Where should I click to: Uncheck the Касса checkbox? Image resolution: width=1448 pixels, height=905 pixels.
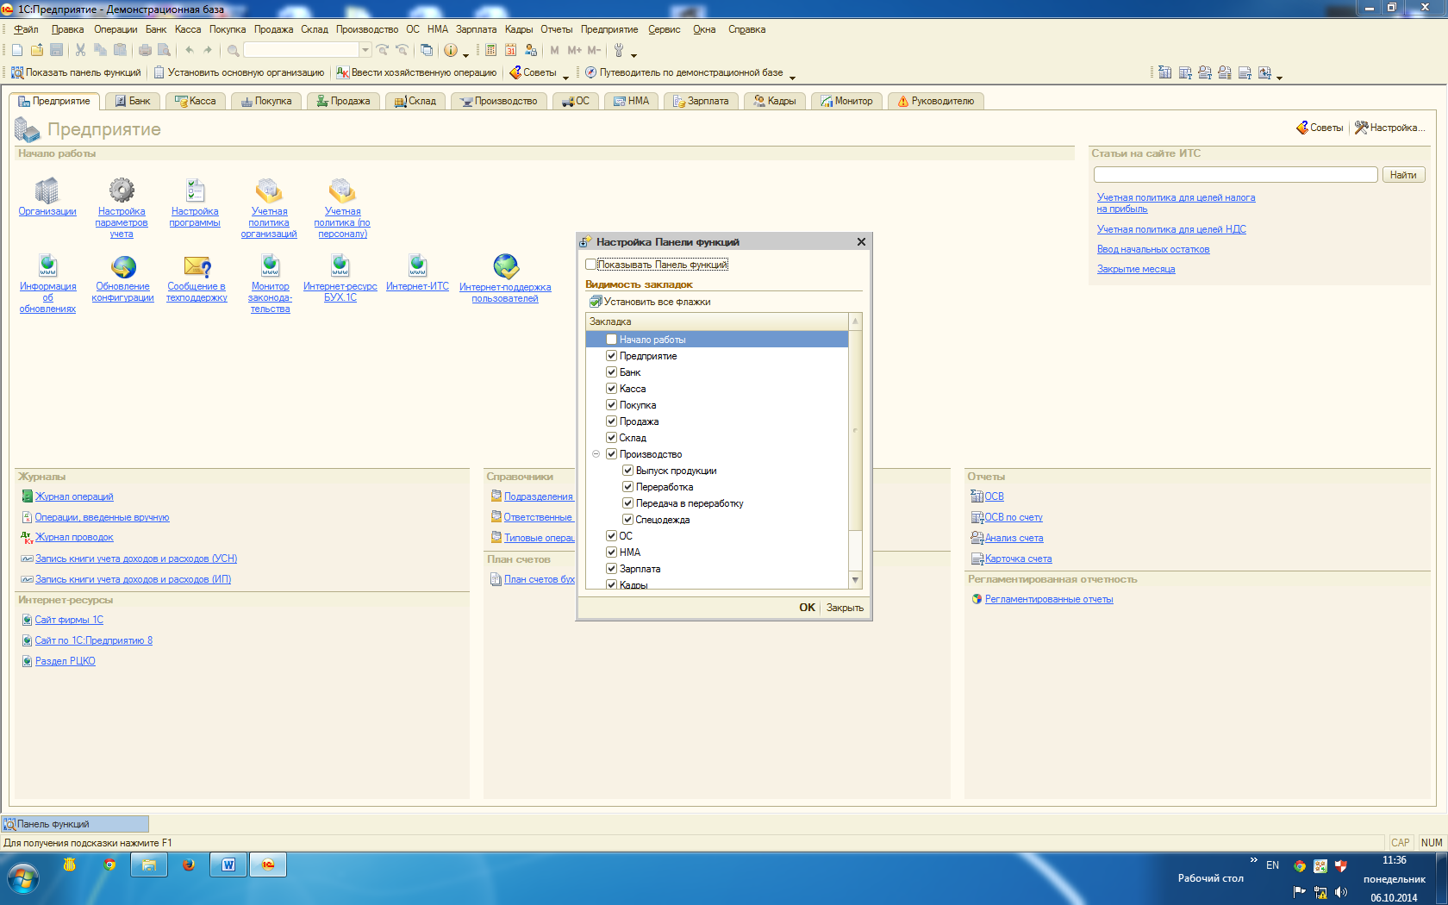click(x=611, y=389)
